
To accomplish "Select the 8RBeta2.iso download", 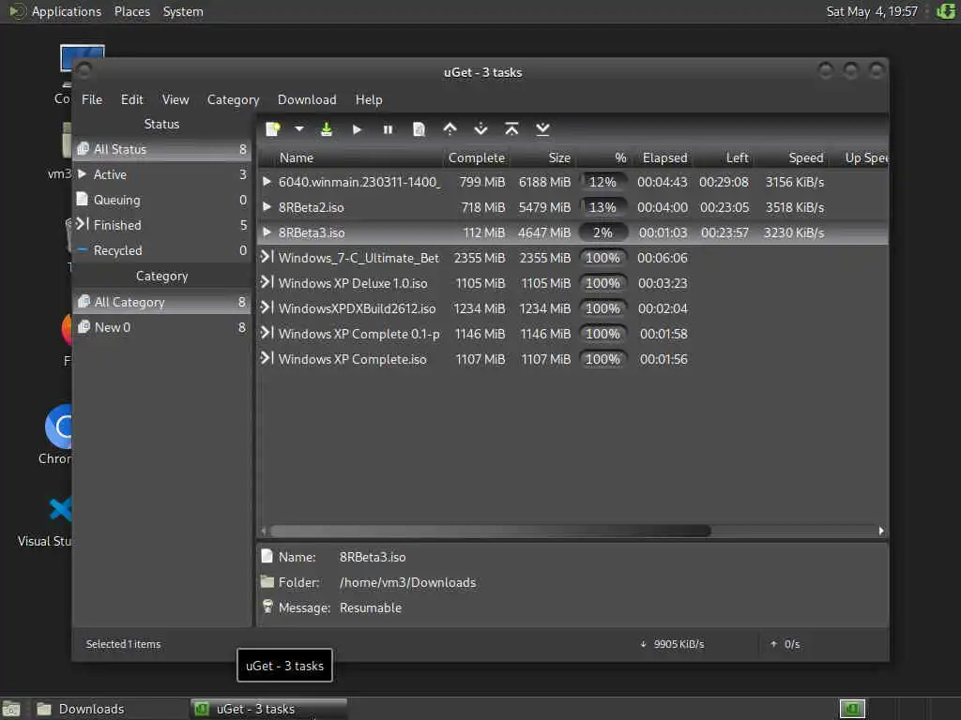I will click(572, 207).
